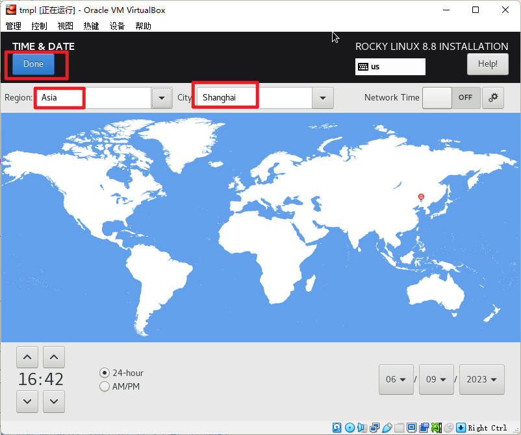Screen dimensions: 521x435
Task: Click the City field showing Shanghai
Action: pos(254,98)
